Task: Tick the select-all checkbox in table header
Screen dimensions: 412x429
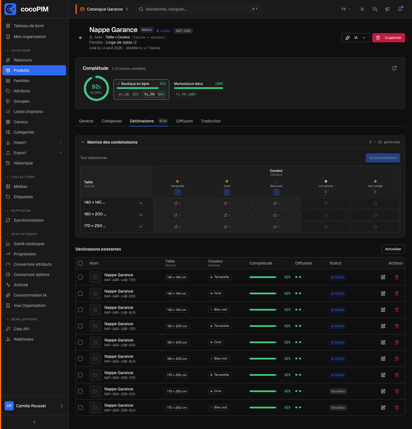Action: click(80, 263)
